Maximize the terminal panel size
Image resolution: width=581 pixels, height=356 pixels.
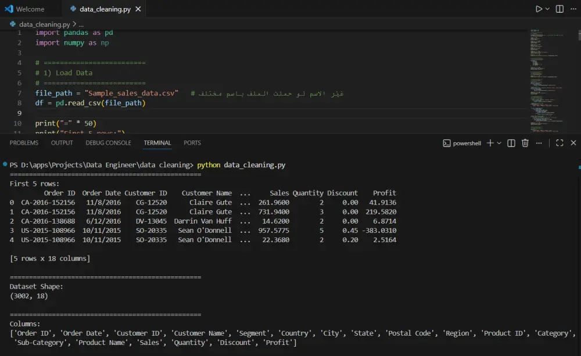pos(560,143)
